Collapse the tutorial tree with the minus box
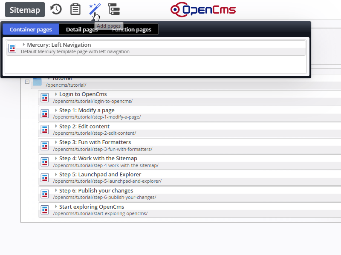This screenshot has width=341, height=255. (x=27, y=81)
